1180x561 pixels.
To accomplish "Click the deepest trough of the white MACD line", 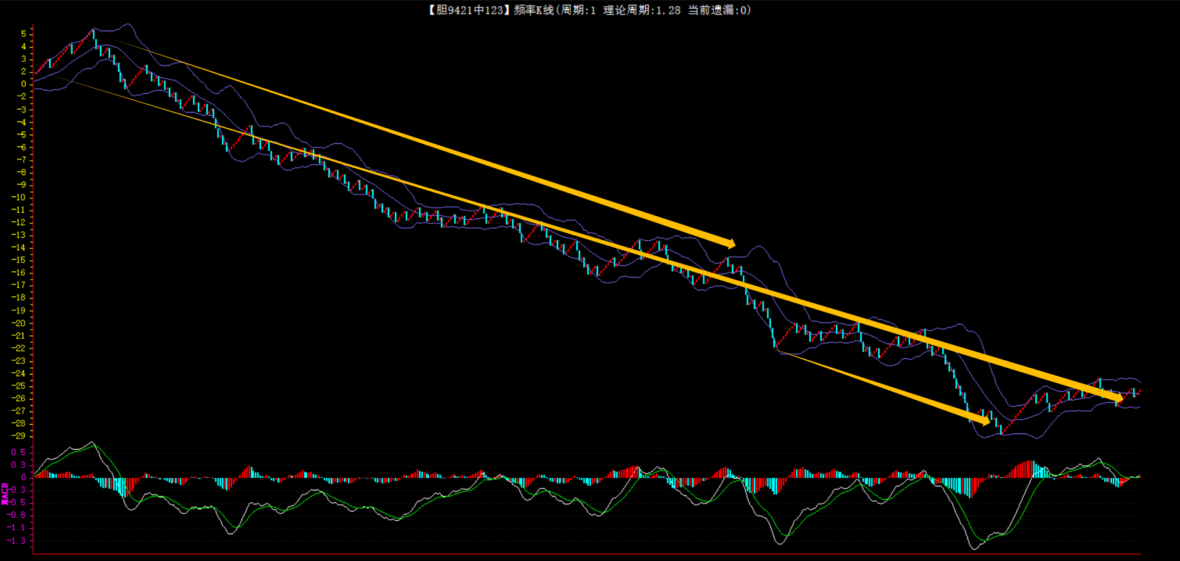I will 975,548.
